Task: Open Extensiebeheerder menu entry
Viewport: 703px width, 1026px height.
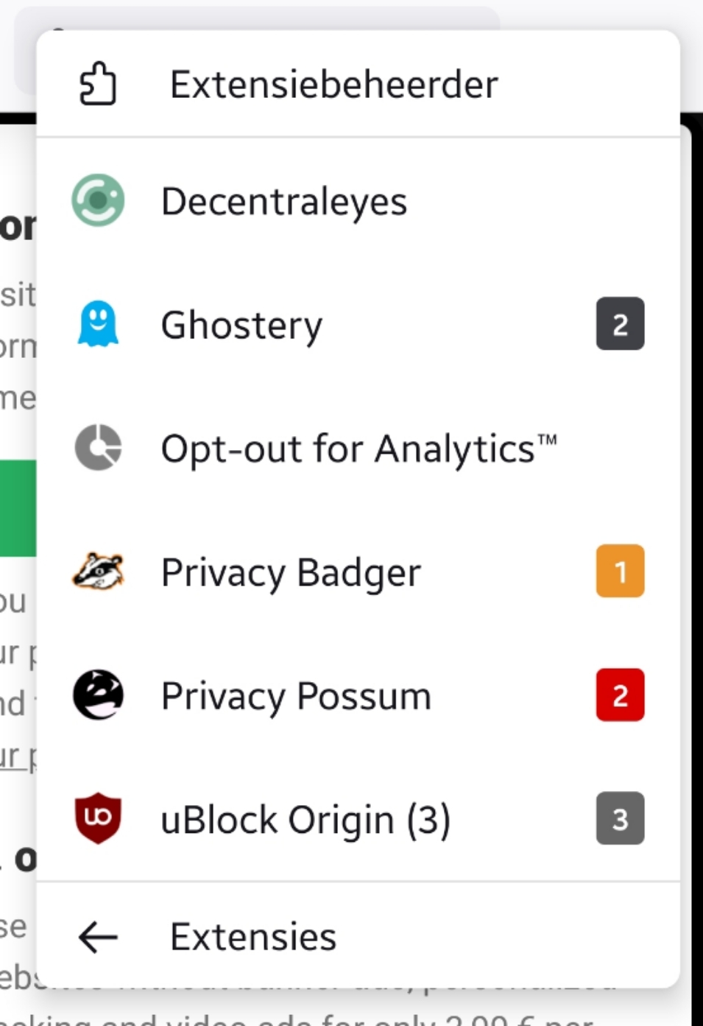Action: [x=358, y=84]
